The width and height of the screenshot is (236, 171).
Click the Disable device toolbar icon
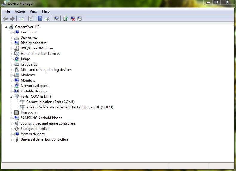[x=79, y=18]
